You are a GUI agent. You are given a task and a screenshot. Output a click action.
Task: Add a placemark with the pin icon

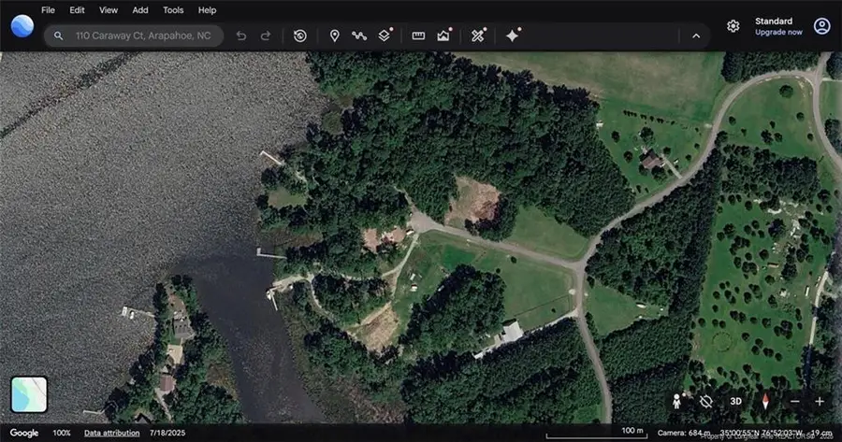click(x=334, y=36)
